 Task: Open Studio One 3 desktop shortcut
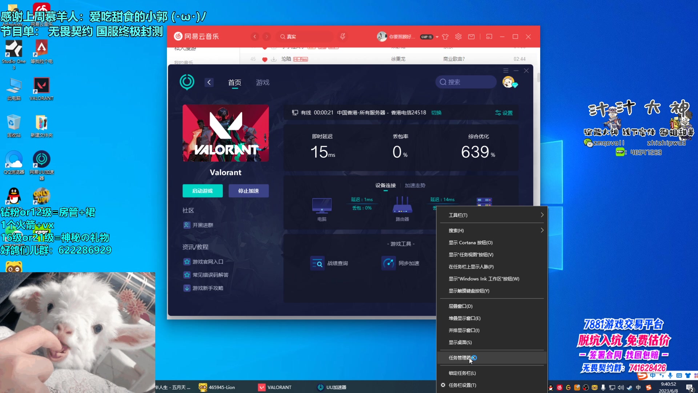click(14, 55)
